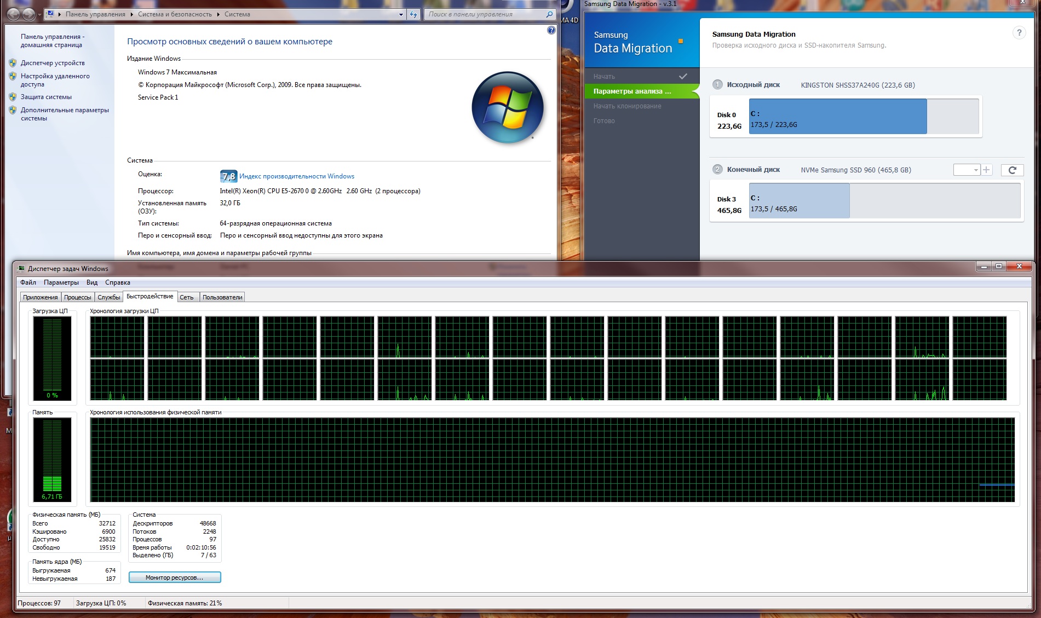Open Samsung Data Migration help question mark
Viewport: 1041px width, 618px height.
click(1019, 33)
